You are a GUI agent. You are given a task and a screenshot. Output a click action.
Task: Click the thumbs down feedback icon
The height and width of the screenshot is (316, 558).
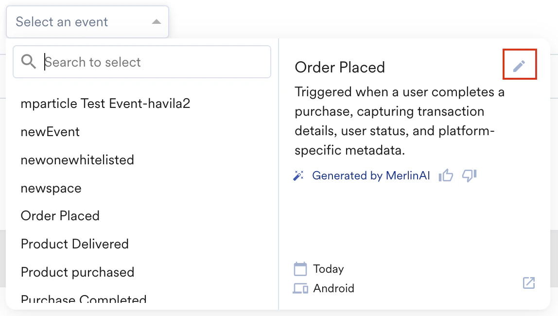pos(469,176)
